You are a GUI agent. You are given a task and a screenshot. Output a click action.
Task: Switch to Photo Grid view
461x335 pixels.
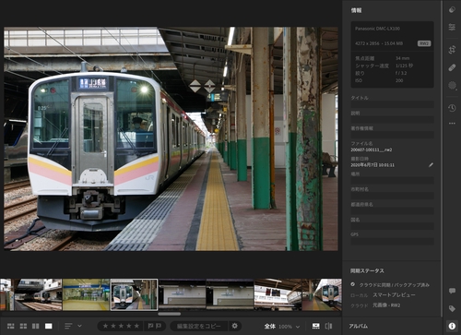click(11, 326)
